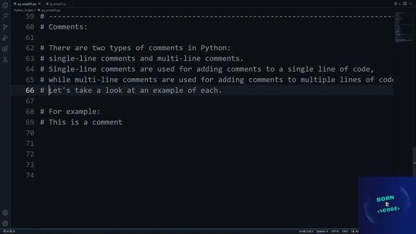Open the Search view in the activity bar
The height and width of the screenshot is (234, 416).
(5, 16)
